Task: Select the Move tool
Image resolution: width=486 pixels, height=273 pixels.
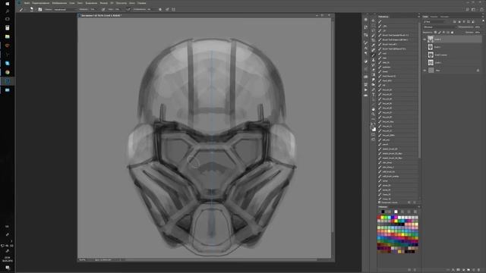Action: coord(373,20)
